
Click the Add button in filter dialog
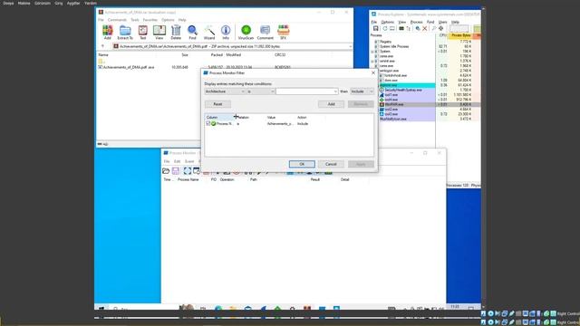click(x=331, y=104)
